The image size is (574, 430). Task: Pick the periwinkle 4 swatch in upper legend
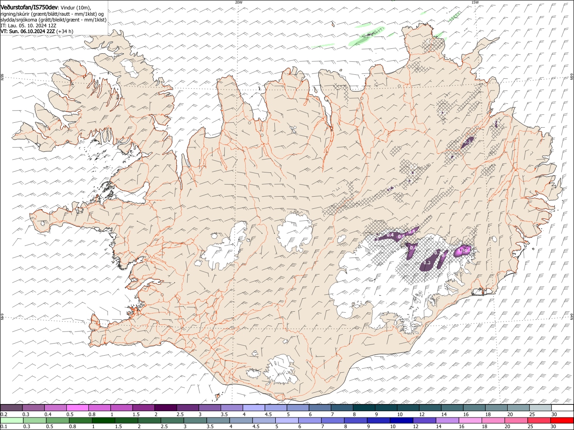254,408
